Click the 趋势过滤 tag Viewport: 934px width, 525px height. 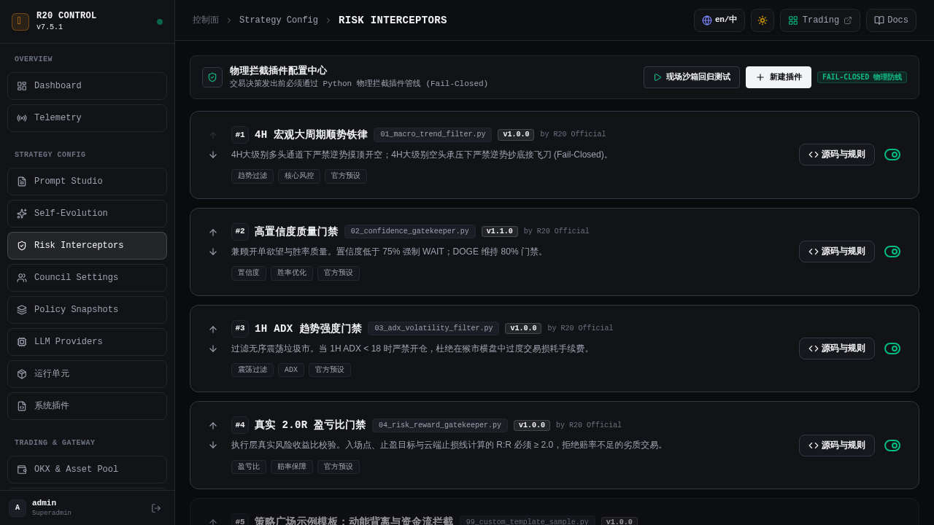click(x=252, y=176)
